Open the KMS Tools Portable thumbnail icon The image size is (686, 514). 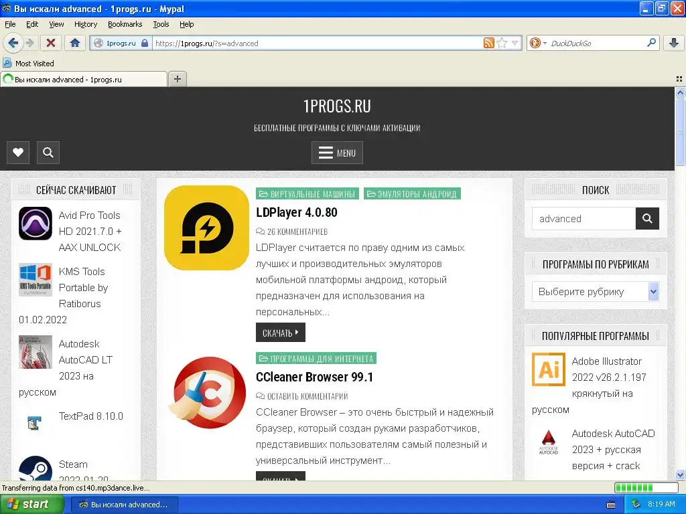(36, 280)
